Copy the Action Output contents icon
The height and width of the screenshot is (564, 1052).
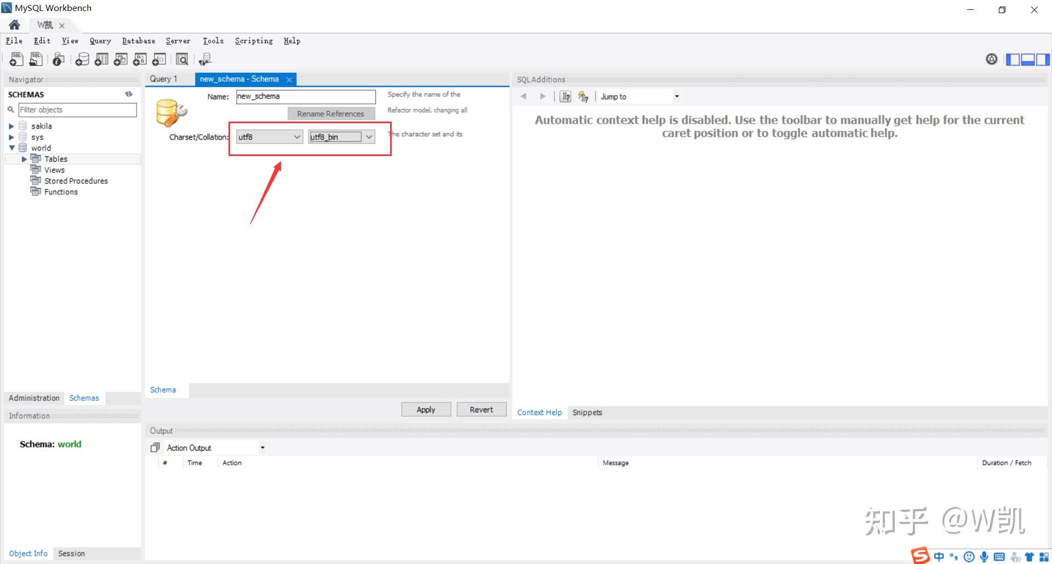(x=155, y=448)
